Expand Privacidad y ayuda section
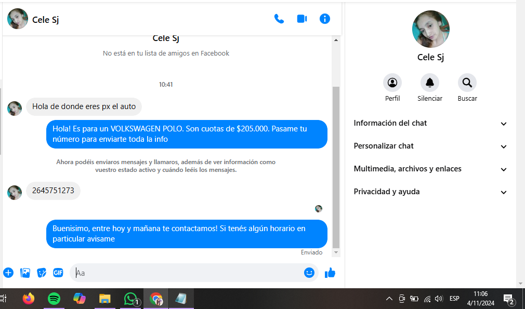The width and height of the screenshot is (525, 309). [x=430, y=192]
